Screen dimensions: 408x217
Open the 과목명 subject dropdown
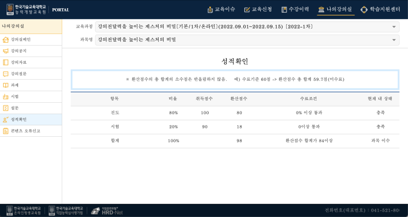247,40
